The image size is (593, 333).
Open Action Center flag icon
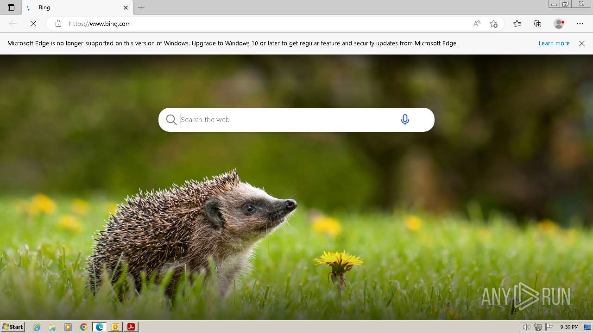click(x=549, y=327)
